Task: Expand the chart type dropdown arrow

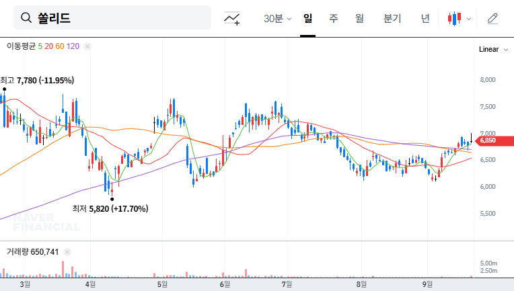Action: pyautogui.click(x=469, y=19)
